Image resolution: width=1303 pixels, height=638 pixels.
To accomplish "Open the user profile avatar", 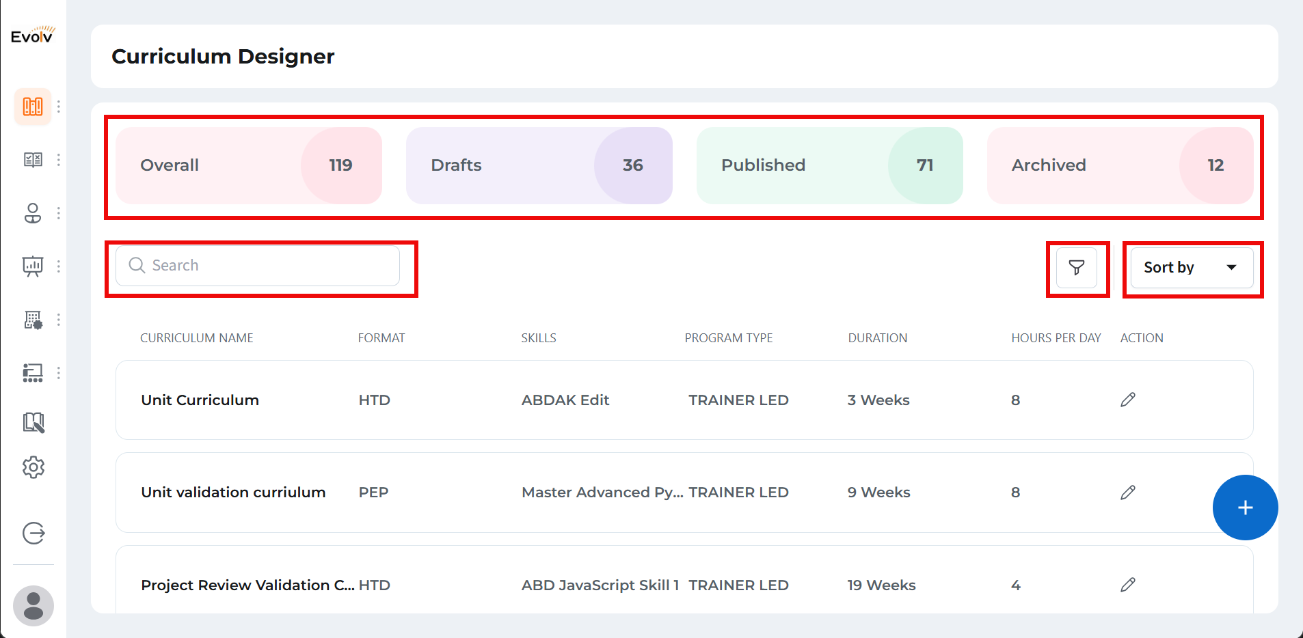I will coord(33,606).
